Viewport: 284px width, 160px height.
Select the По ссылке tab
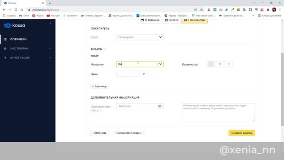click(x=194, y=20)
